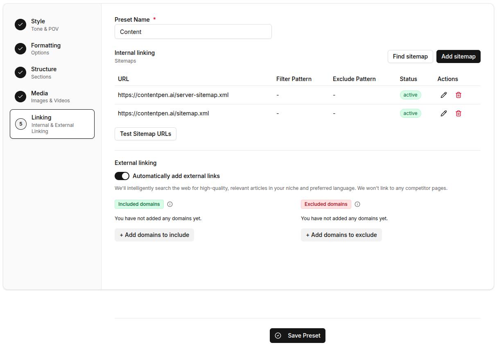497x345 pixels.
Task: Click Add domains to exclude
Action: [341, 235]
